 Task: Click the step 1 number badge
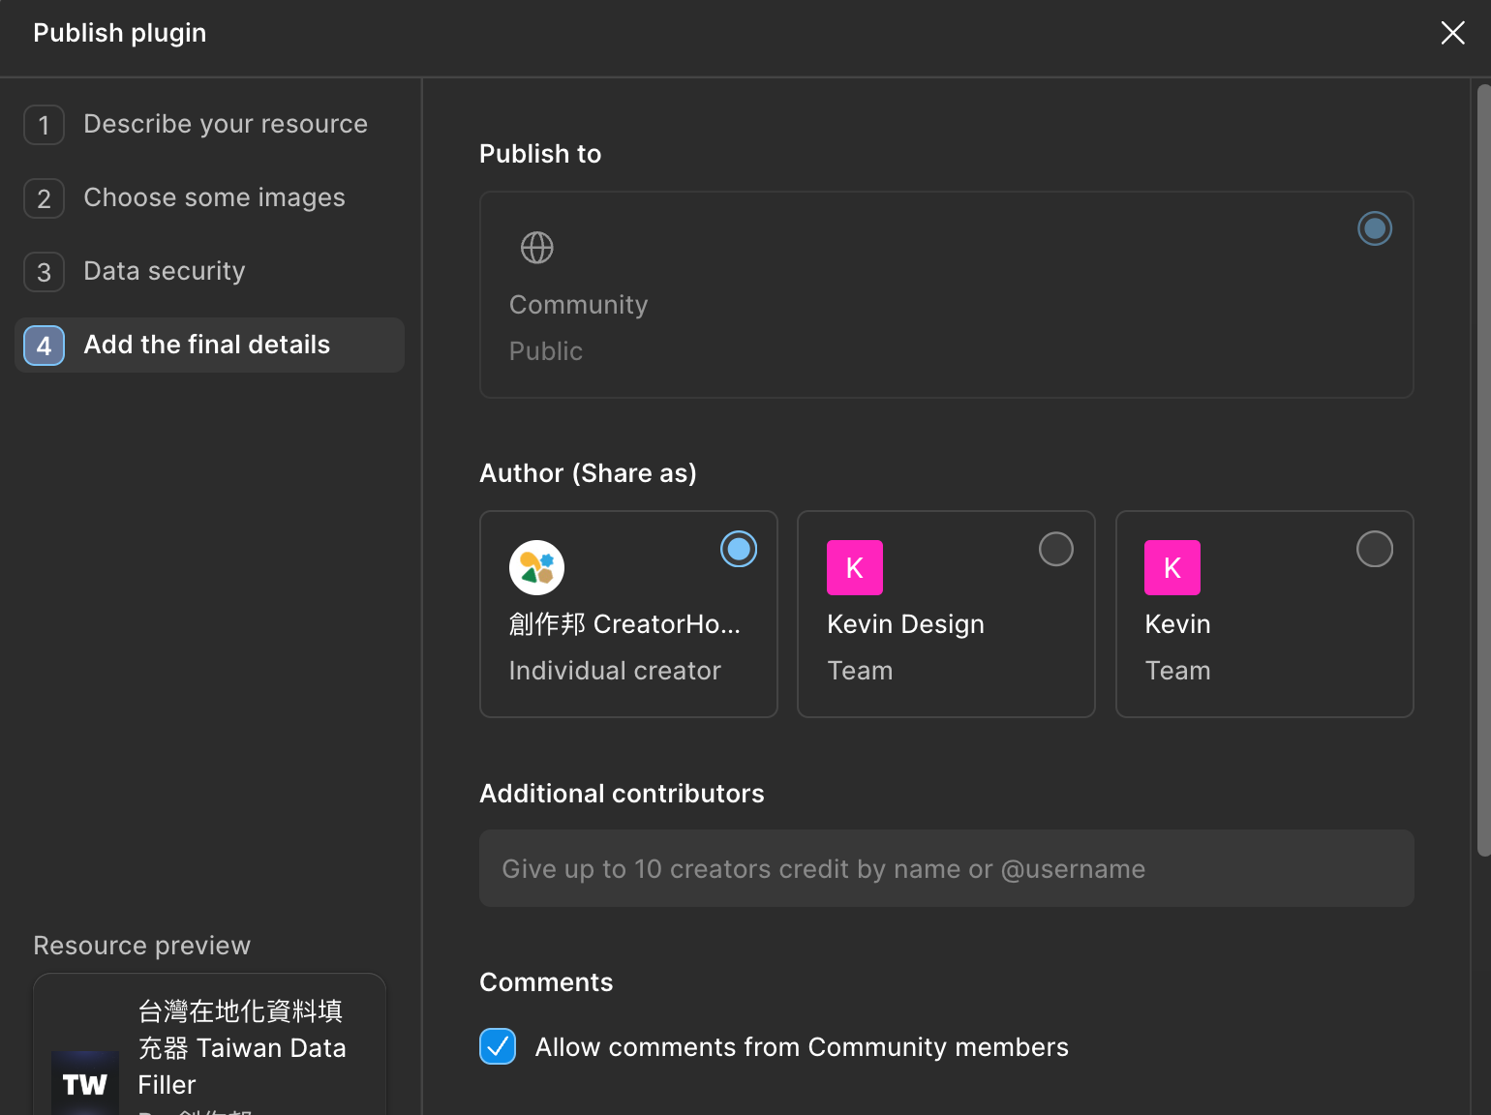(45, 125)
